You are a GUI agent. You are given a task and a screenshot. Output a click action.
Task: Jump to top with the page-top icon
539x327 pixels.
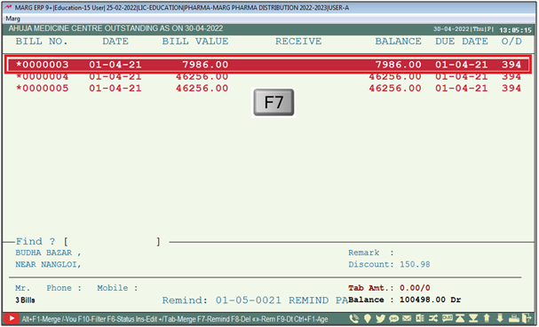[x=460, y=318]
